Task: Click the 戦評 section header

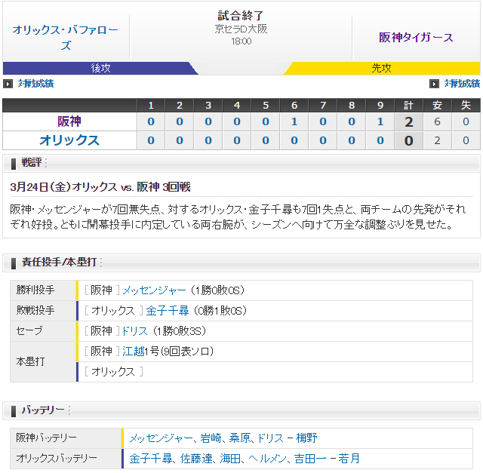Action: 241,163
